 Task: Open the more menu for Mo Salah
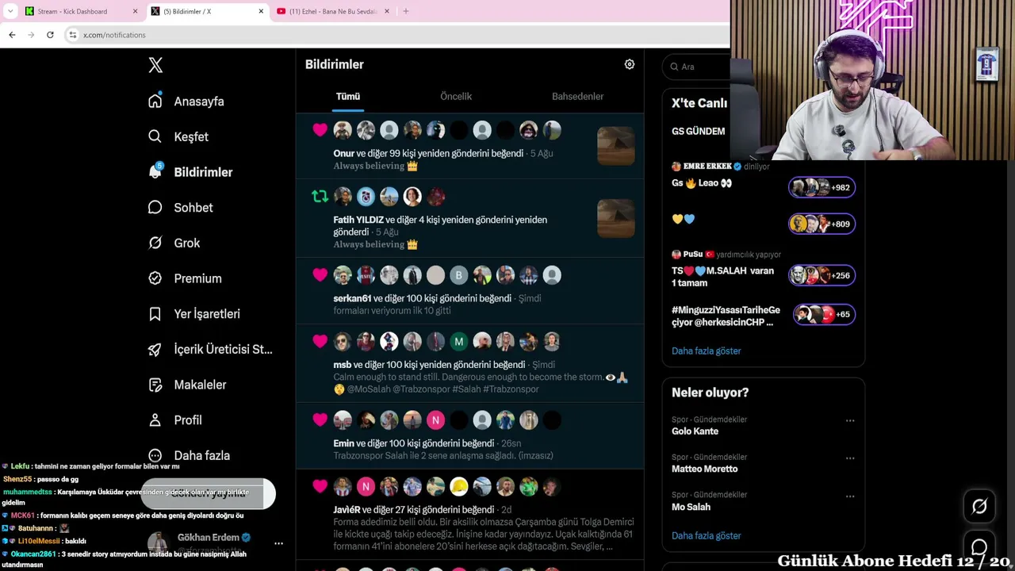(850, 496)
